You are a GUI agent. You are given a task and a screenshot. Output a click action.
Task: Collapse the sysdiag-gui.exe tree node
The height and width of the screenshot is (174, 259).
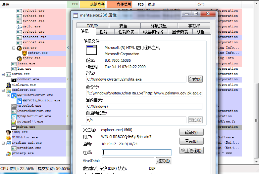click(x=3, y=143)
